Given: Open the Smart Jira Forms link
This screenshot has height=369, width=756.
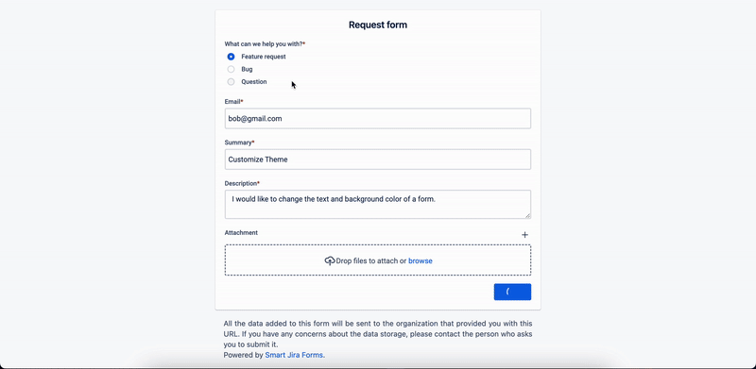Looking at the screenshot, I should tap(294, 355).
